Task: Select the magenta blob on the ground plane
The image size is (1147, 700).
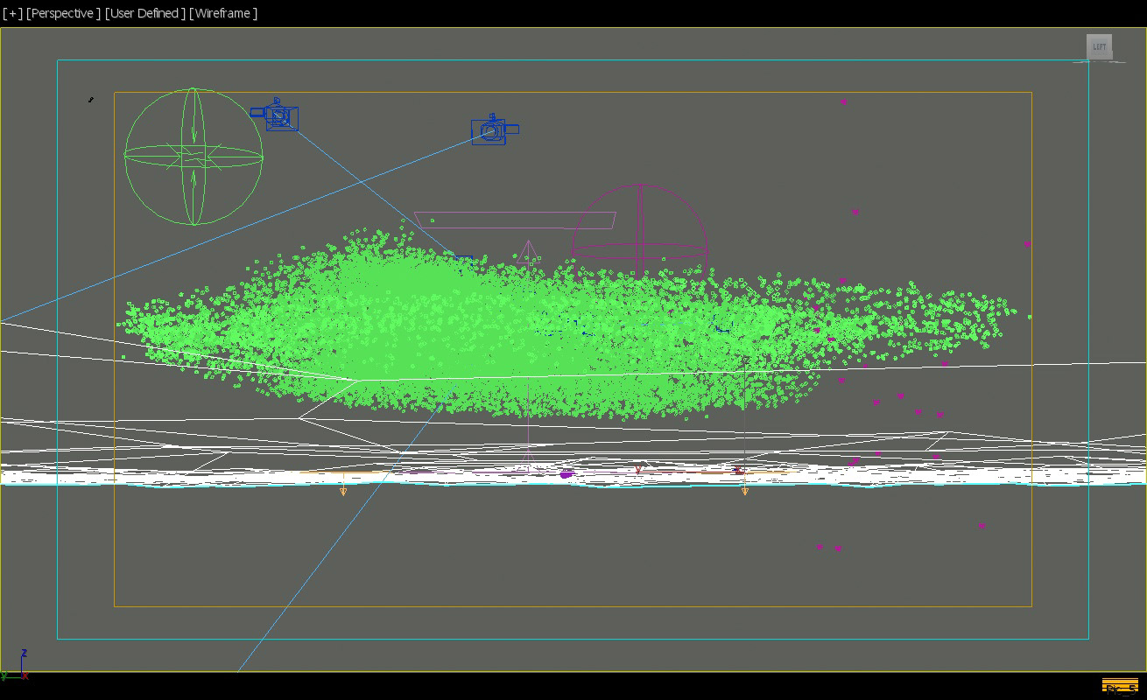Action: 566,474
